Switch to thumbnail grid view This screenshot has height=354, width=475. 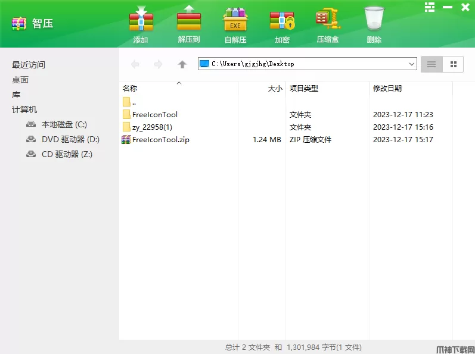click(453, 64)
